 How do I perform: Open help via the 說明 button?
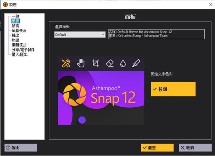point(21,148)
